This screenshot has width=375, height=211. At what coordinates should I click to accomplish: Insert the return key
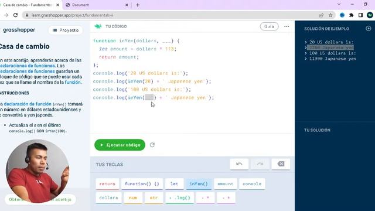click(107, 183)
